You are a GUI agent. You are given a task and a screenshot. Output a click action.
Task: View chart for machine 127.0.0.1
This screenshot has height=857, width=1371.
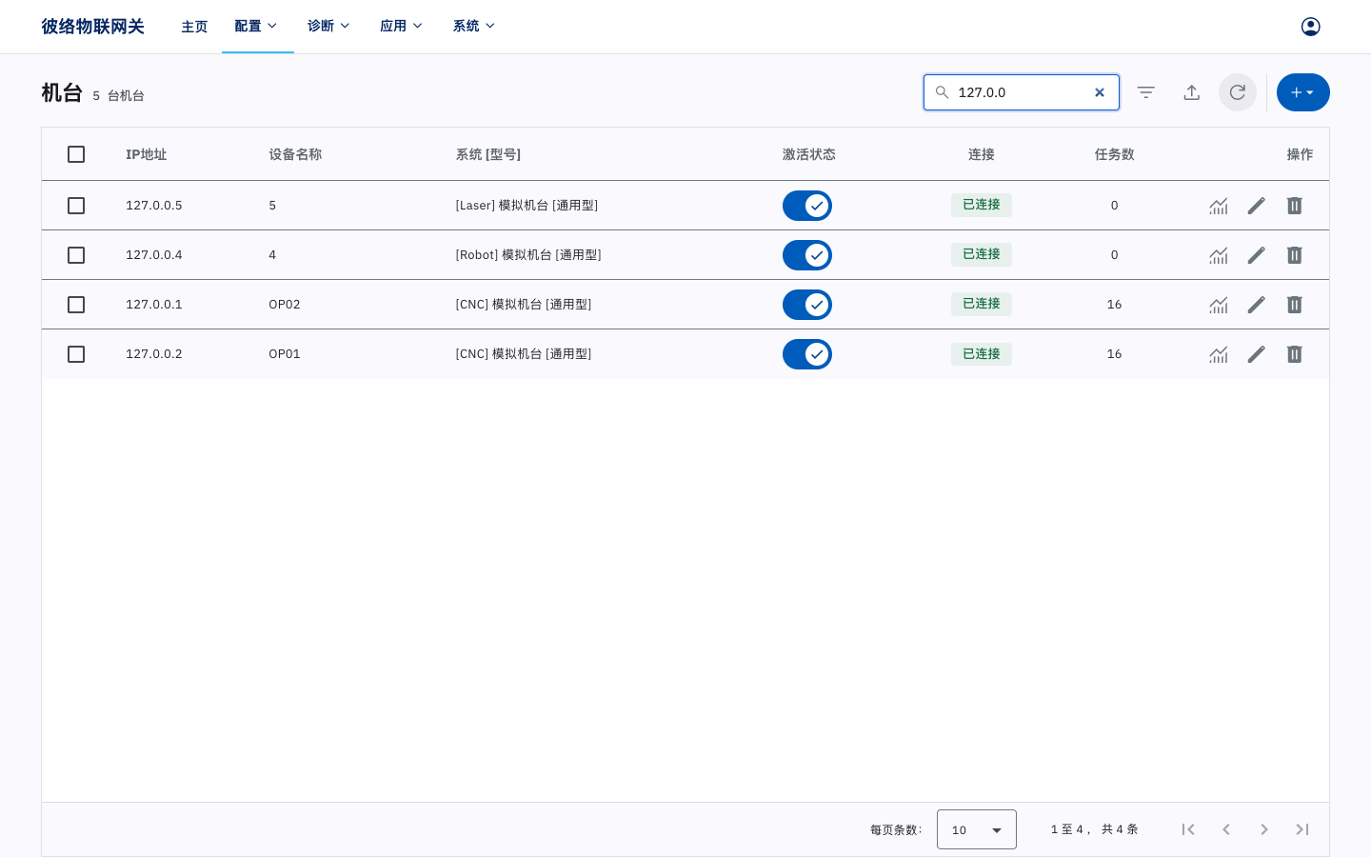pos(1219,305)
